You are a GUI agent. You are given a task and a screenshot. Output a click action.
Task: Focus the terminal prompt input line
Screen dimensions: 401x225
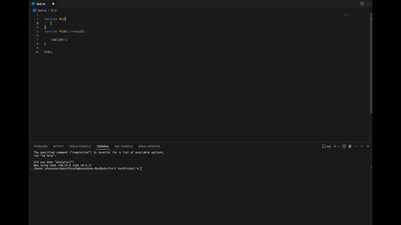click(88, 169)
